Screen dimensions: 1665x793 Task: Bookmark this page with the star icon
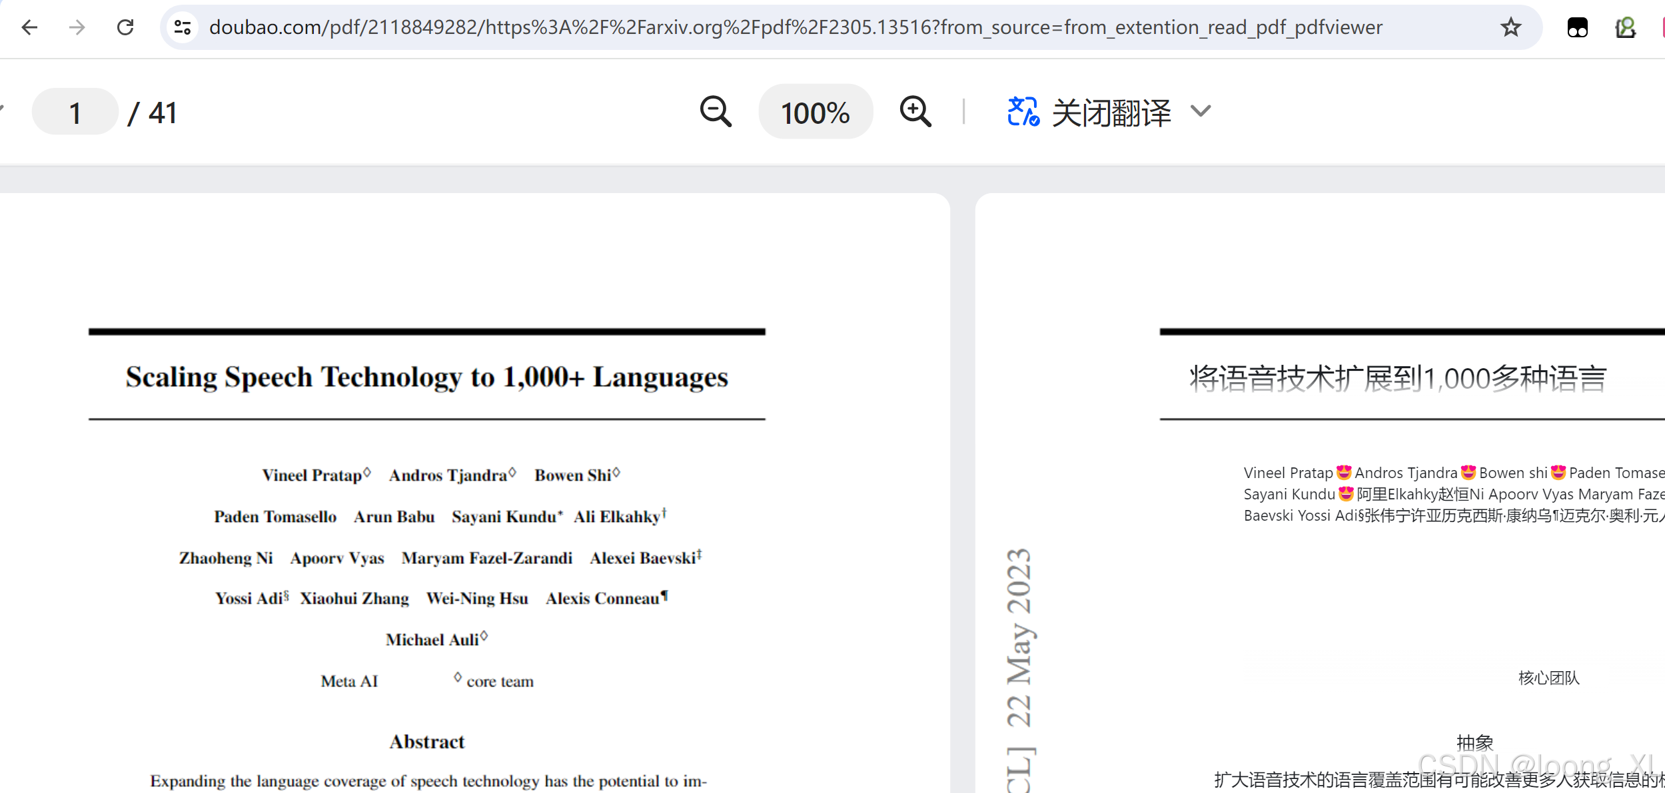pyautogui.click(x=1510, y=27)
